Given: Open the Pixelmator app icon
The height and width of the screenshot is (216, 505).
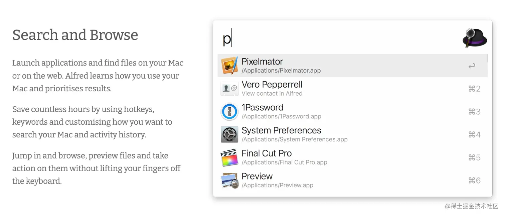Looking at the screenshot, I should click(x=229, y=66).
